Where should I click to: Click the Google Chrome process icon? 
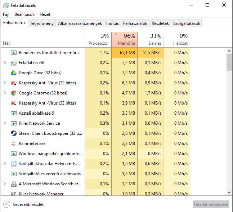pos(14,93)
